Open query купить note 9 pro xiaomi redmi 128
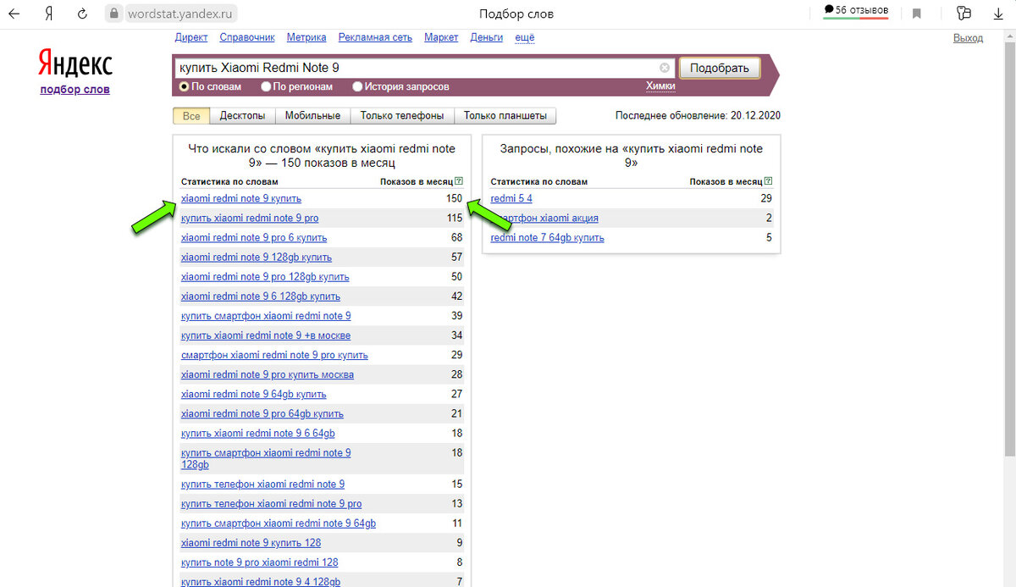This screenshot has width=1016, height=587. click(x=260, y=562)
